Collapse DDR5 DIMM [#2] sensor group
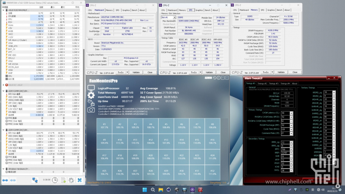This screenshot has width=345, height=194. pos(3,130)
